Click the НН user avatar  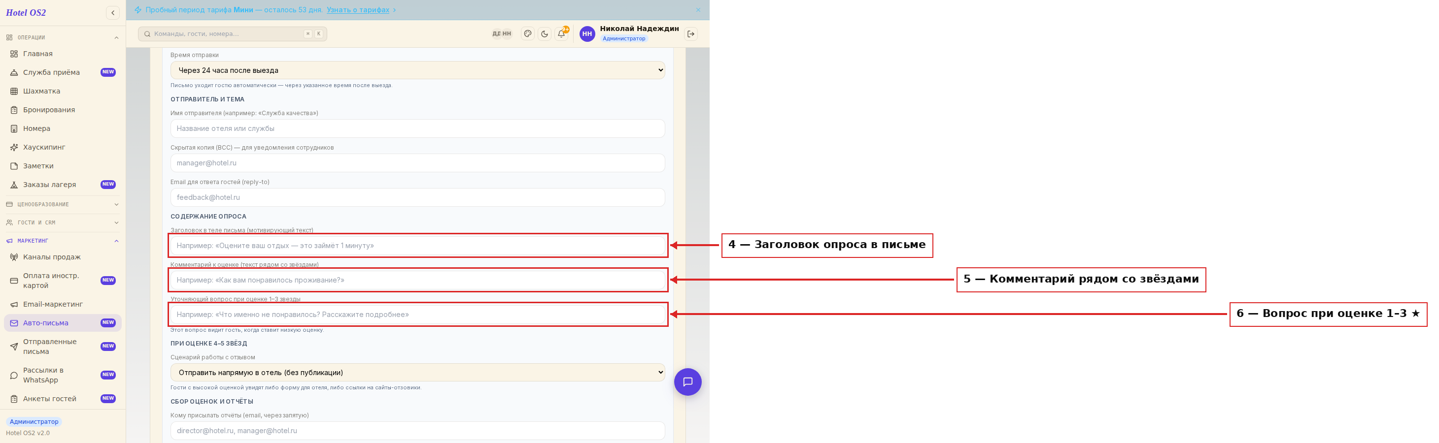[587, 34]
